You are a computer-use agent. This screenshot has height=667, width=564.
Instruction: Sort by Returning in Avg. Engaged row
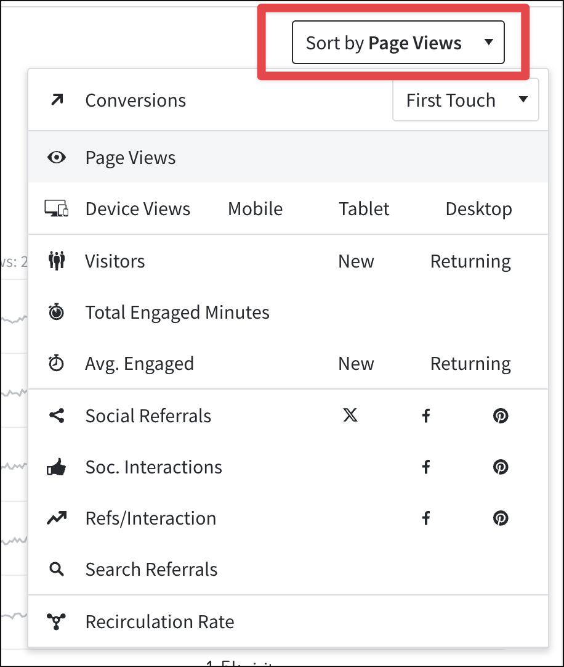coord(470,364)
